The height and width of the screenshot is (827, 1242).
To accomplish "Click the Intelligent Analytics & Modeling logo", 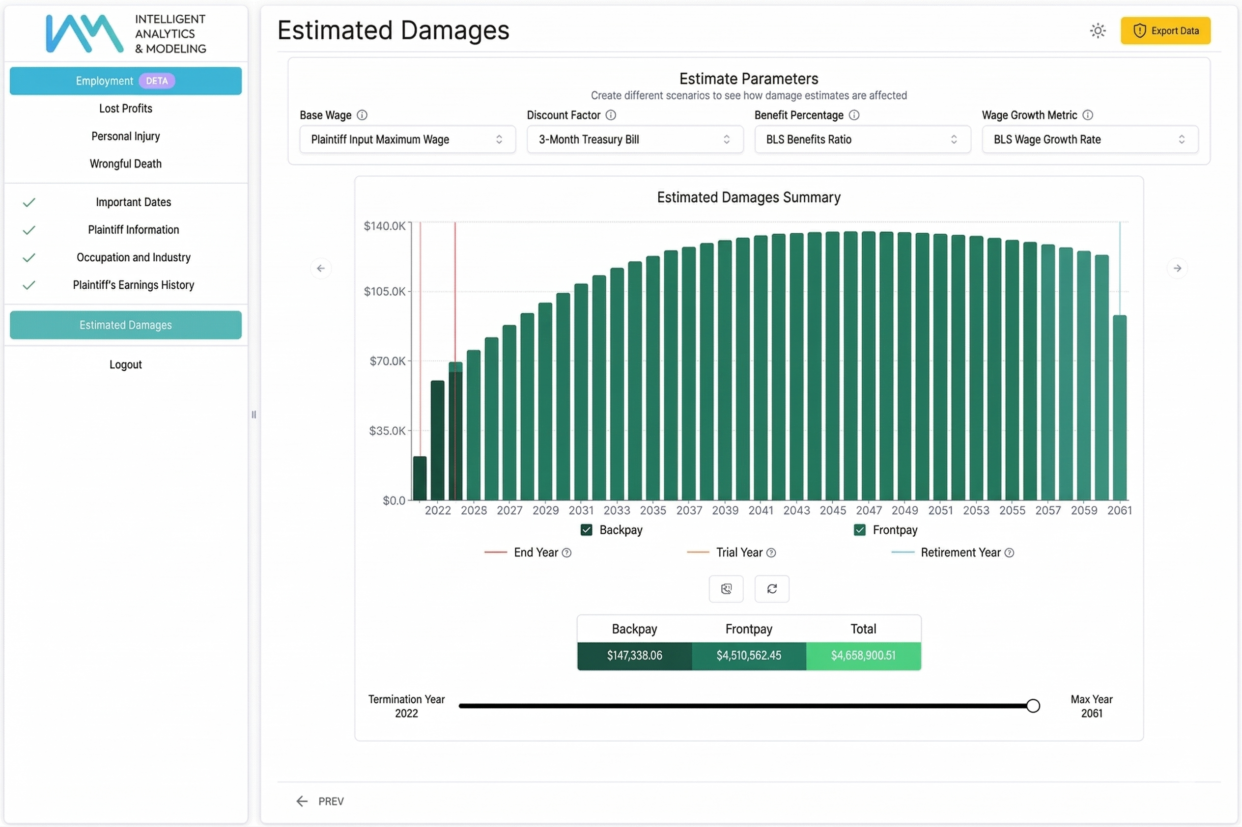I will pyautogui.click(x=126, y=34).
